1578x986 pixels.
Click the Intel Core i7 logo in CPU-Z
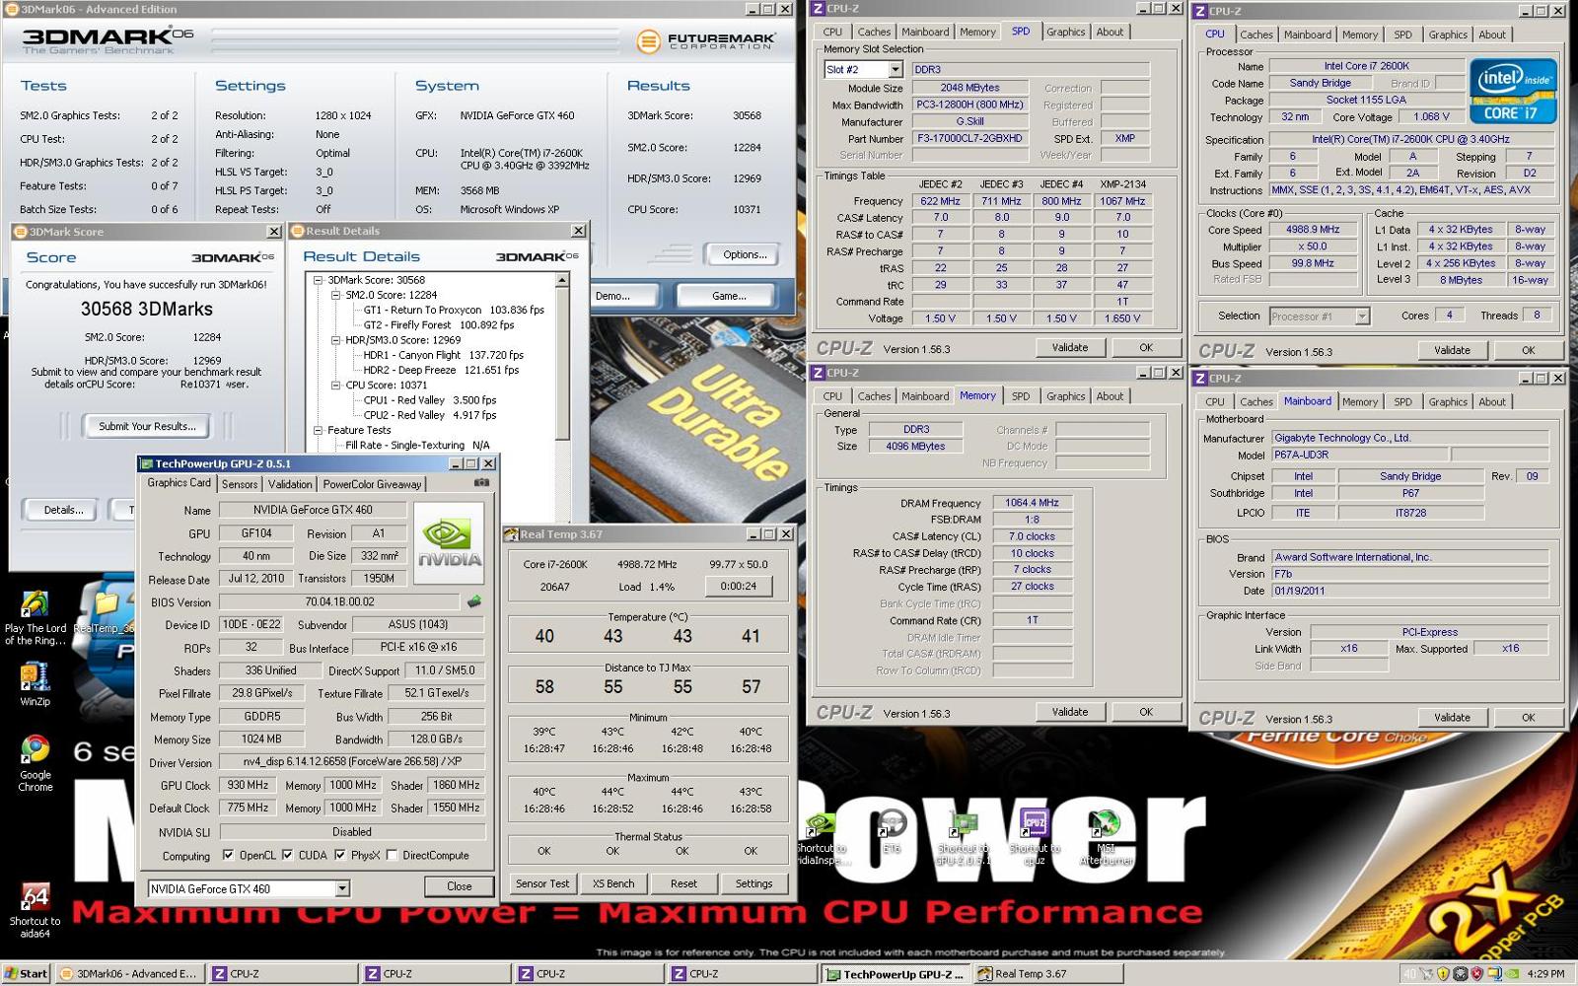(x=1513, y=91)
